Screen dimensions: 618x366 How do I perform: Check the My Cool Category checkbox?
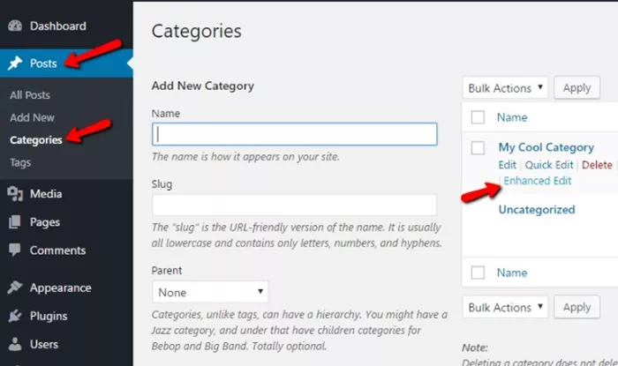pyautogui.click(x=478, y=148)
